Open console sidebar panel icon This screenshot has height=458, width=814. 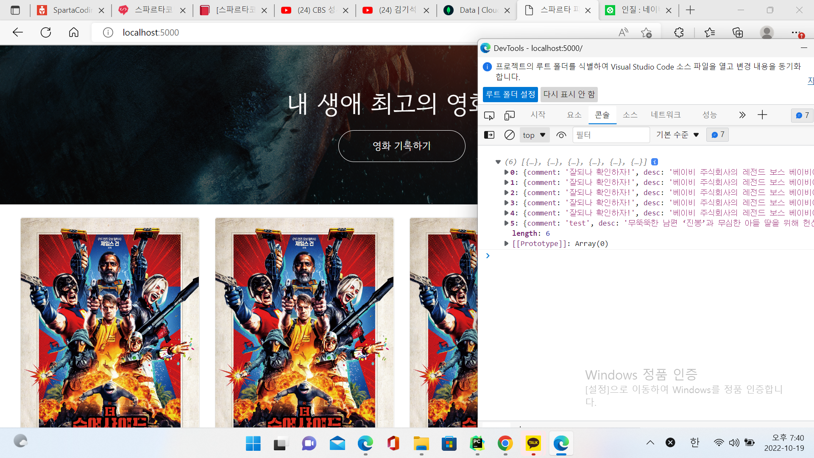tap(489, 134)
